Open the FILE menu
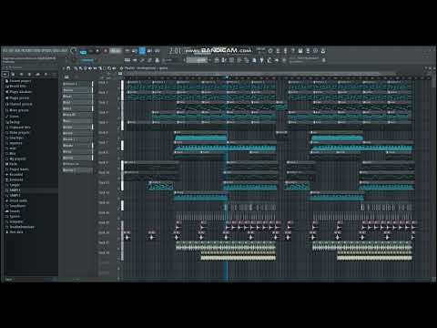 [x=5, y=50]
